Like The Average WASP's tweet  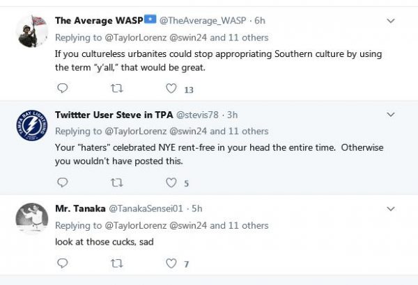coord(171,88)
